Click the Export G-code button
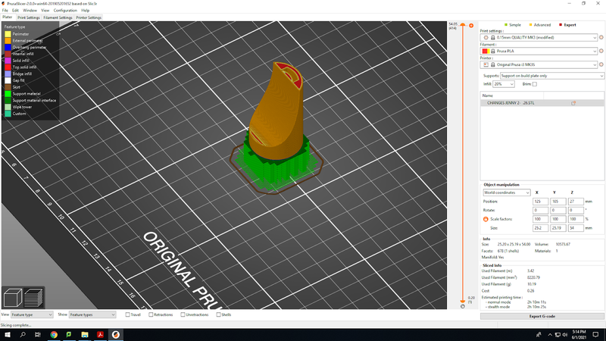This screenshot has width=606, height=341. click(542, 316)
